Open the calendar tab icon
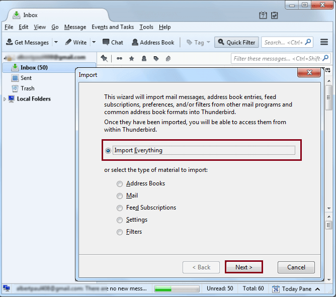Viewport: 336px width, 297px height. click(x=263, y=15)
